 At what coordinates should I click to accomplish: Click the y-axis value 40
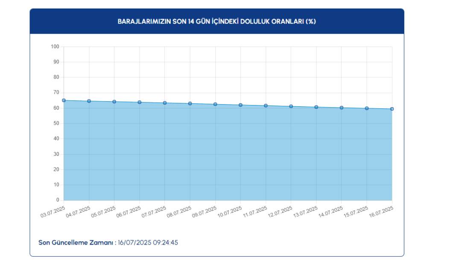56,138
